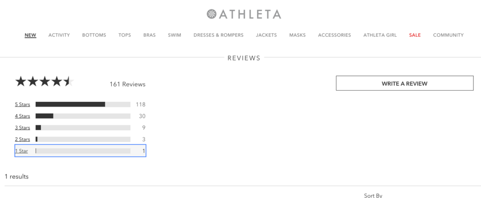Go to MASKS section
Image resolution: width=481 pixels, height=198 pixels.
[297, 35]
